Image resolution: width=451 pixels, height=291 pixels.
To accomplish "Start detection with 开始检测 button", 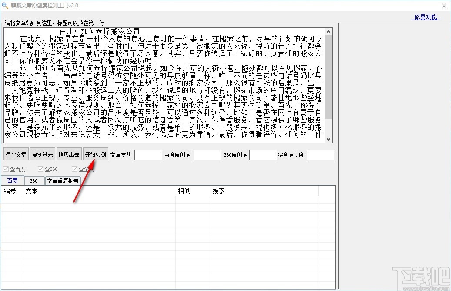I will pos(96,154).
